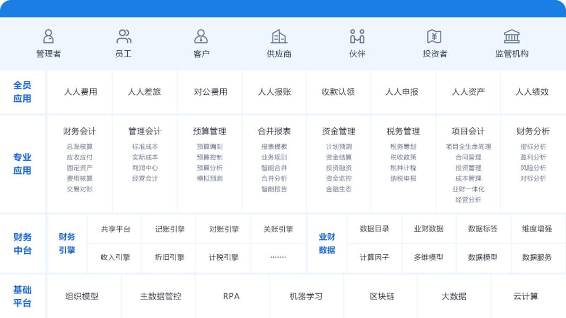The image size is (566, 318).
Task: Click the 预算编制 link
Action: coord(209,147)
